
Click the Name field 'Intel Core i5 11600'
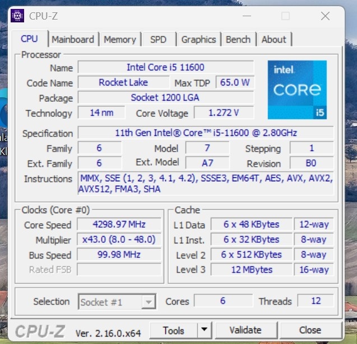coord(166,67)
